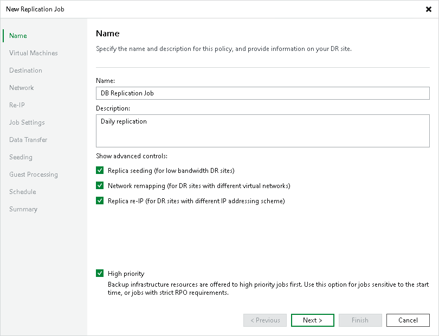Uncheck the High priority checkbox
The height and width of the screenshot is (336, 439).
pyautogui.click(x=100, y=273)
